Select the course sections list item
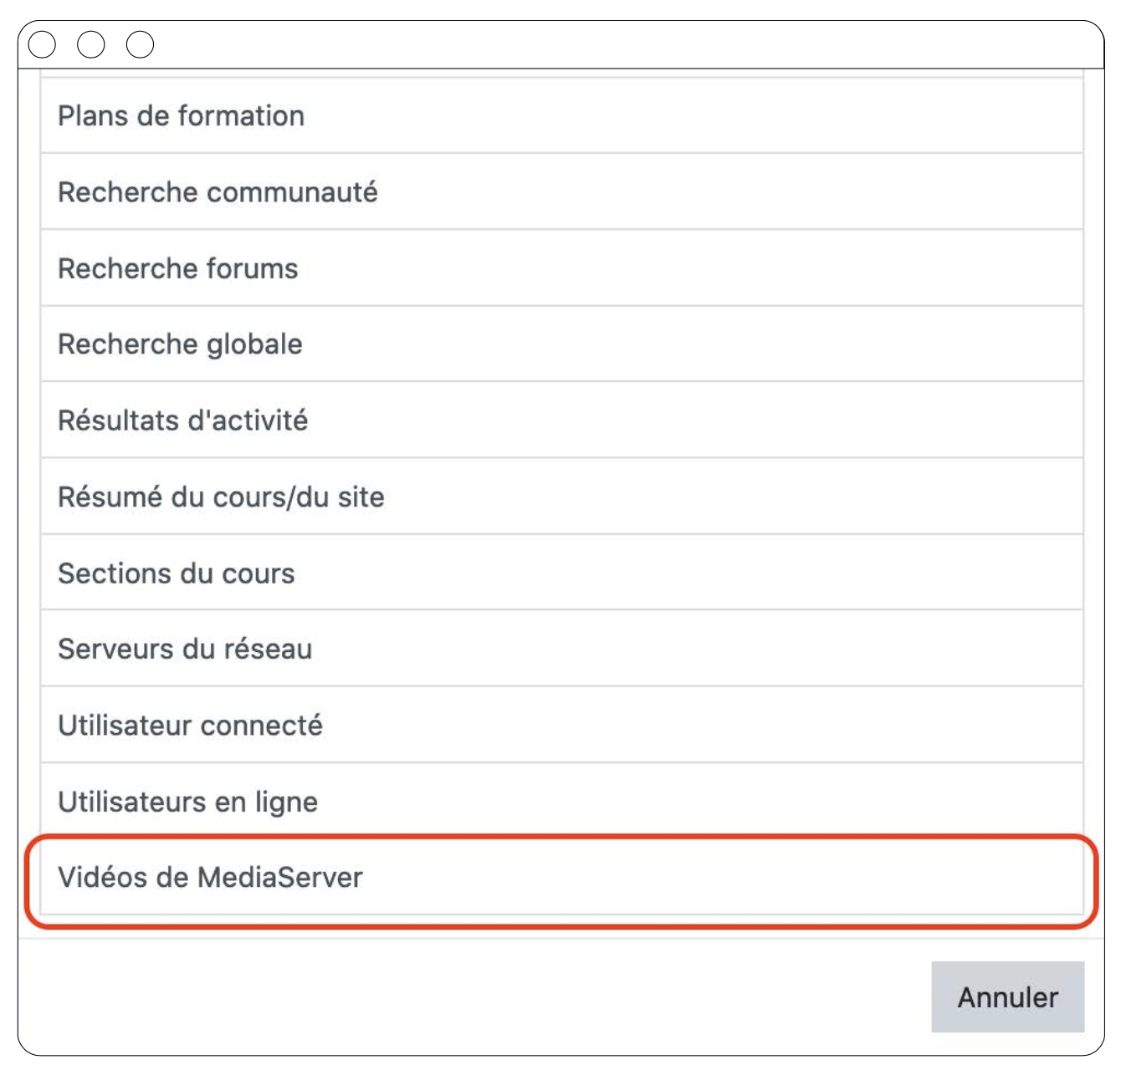This screenshot has width=1121, height=1075. pos(176,573)
